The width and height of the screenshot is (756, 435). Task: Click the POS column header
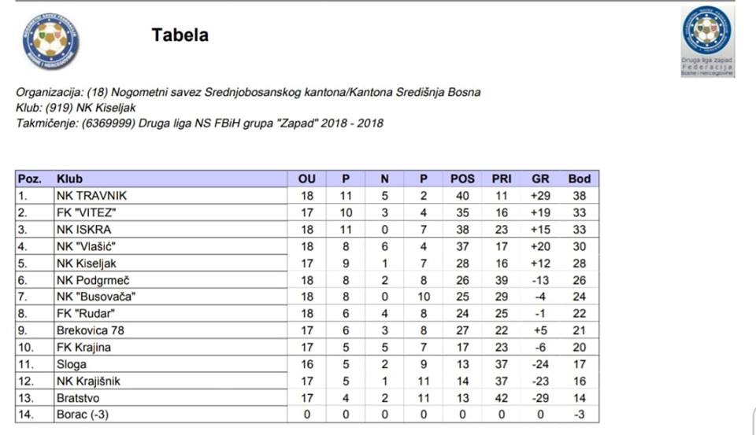click(x=462, y=179)
